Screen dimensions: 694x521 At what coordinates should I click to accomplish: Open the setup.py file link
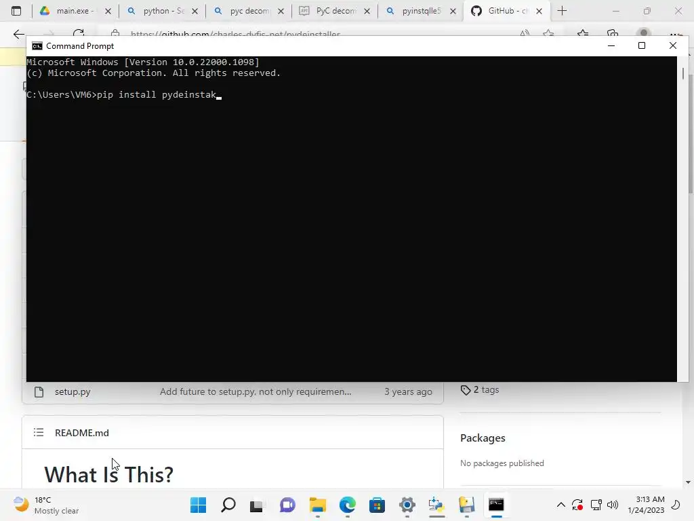(x=73, y=391)
